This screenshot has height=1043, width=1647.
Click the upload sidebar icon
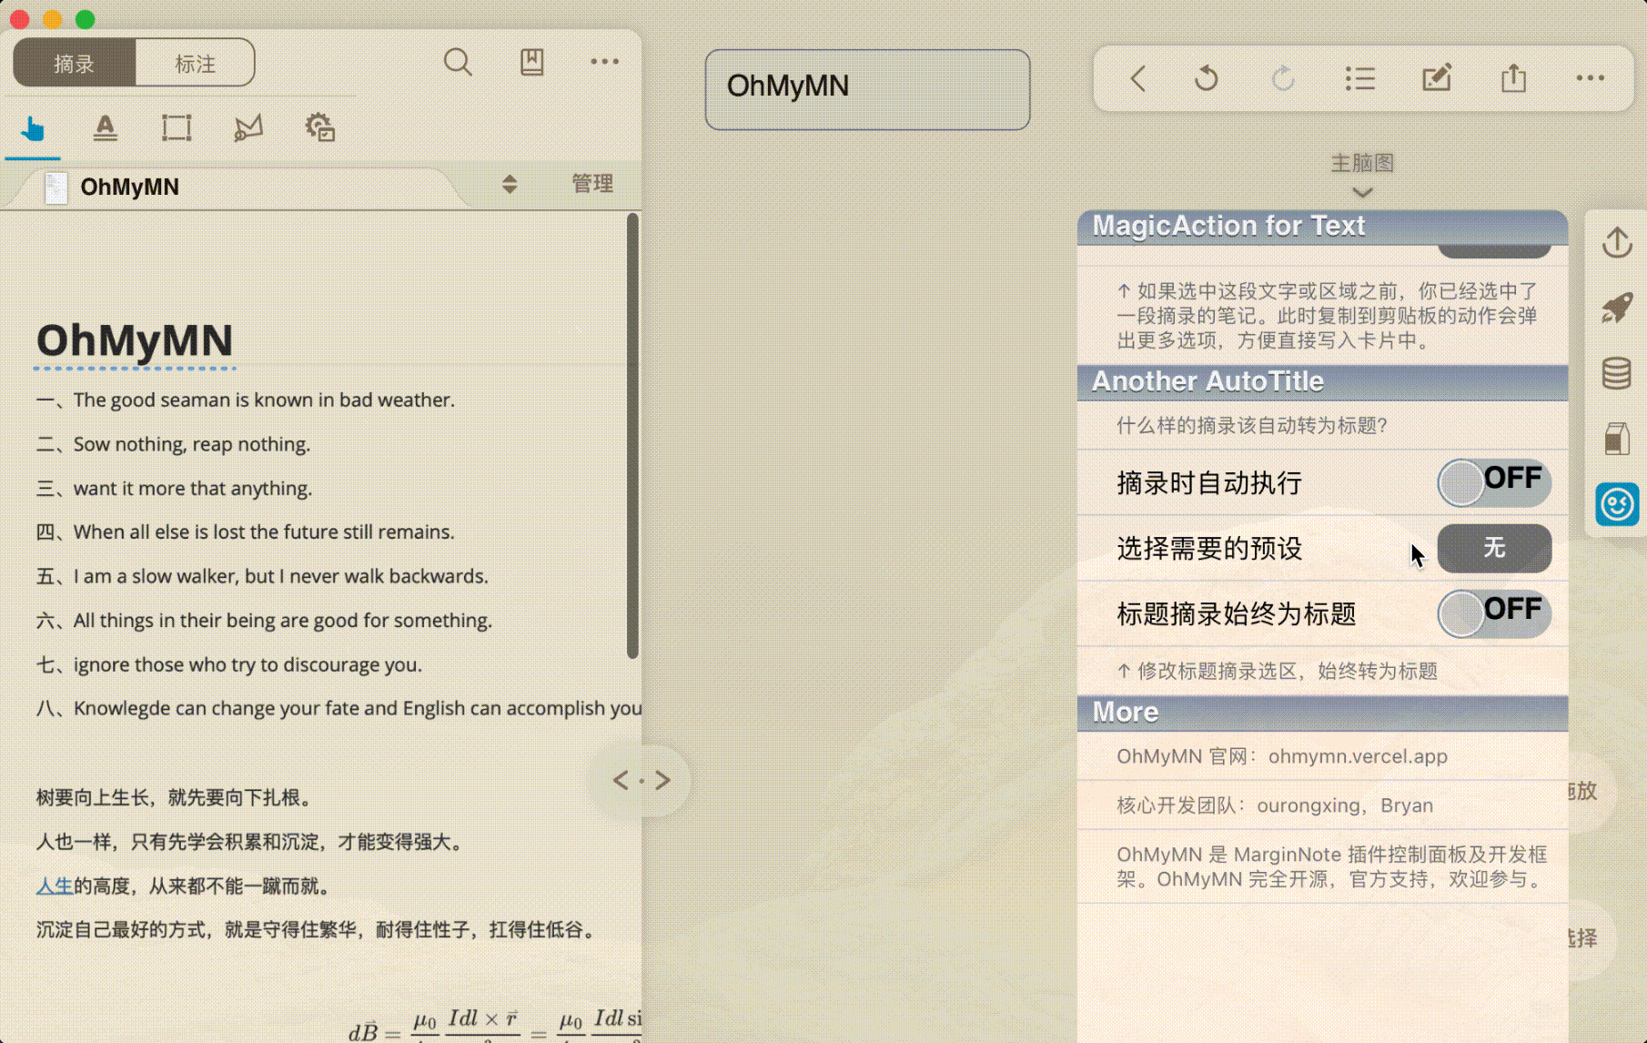tap(1617, 242)
